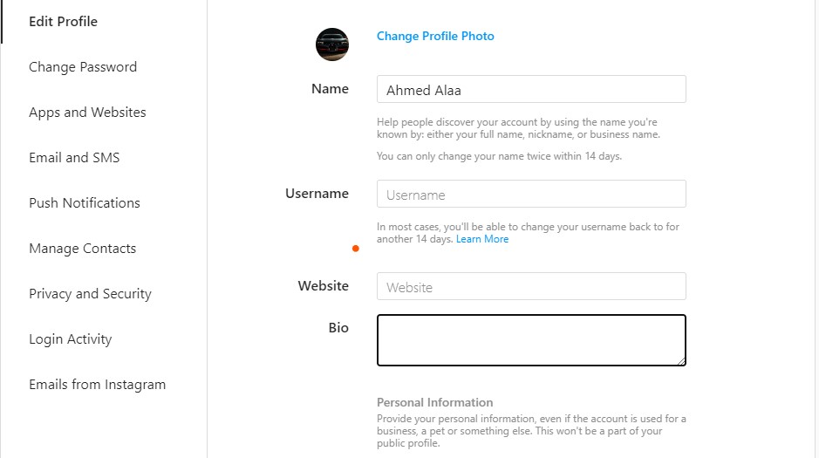Open the Learn More link about usernames
This screenshot has height=458, width=819.
point(482,239)
